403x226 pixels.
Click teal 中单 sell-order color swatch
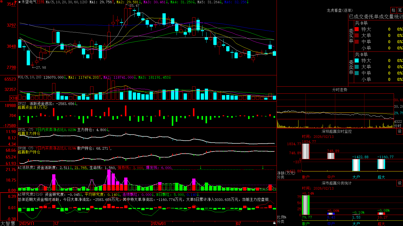357,73
